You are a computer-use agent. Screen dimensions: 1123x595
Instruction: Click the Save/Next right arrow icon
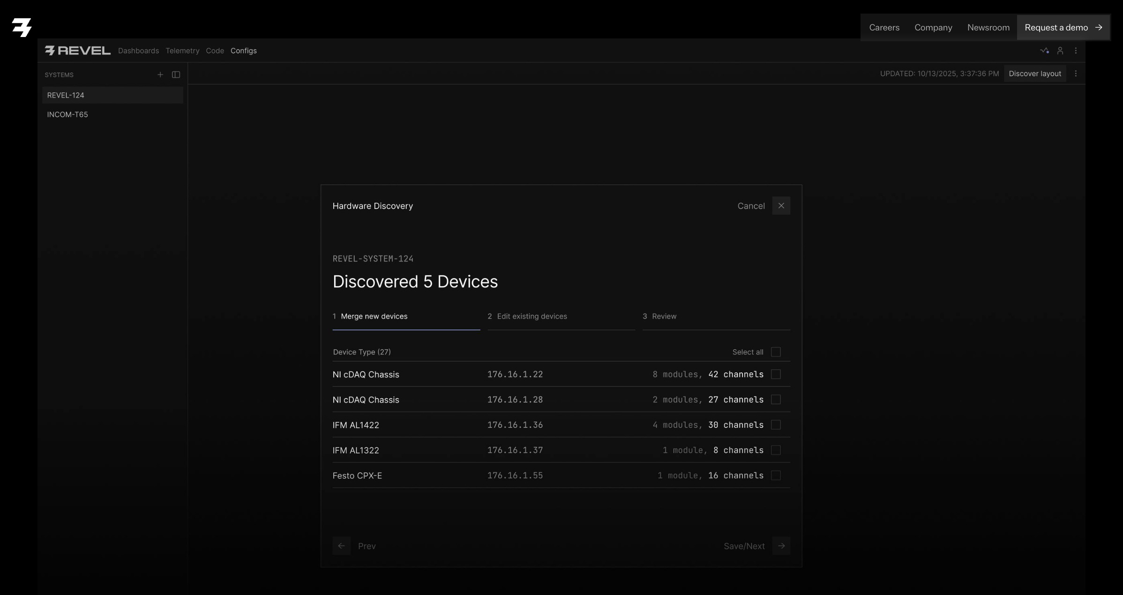tap(781, 546)
